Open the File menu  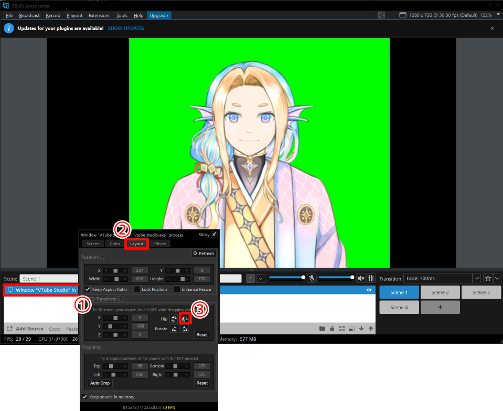pyautogui.click(x=9, y=15)
